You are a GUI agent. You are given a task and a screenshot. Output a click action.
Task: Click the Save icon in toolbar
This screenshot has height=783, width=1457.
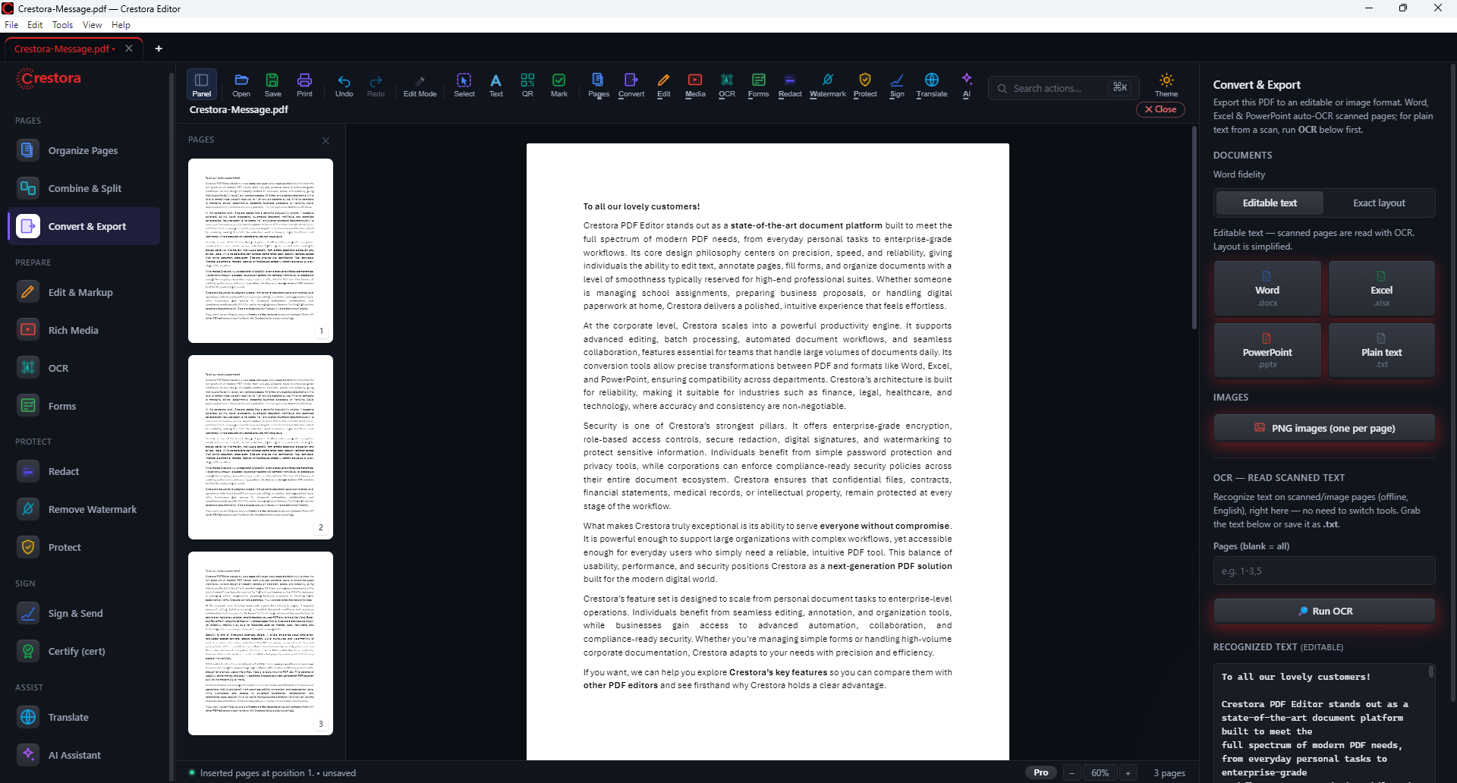tap(272, 85)
